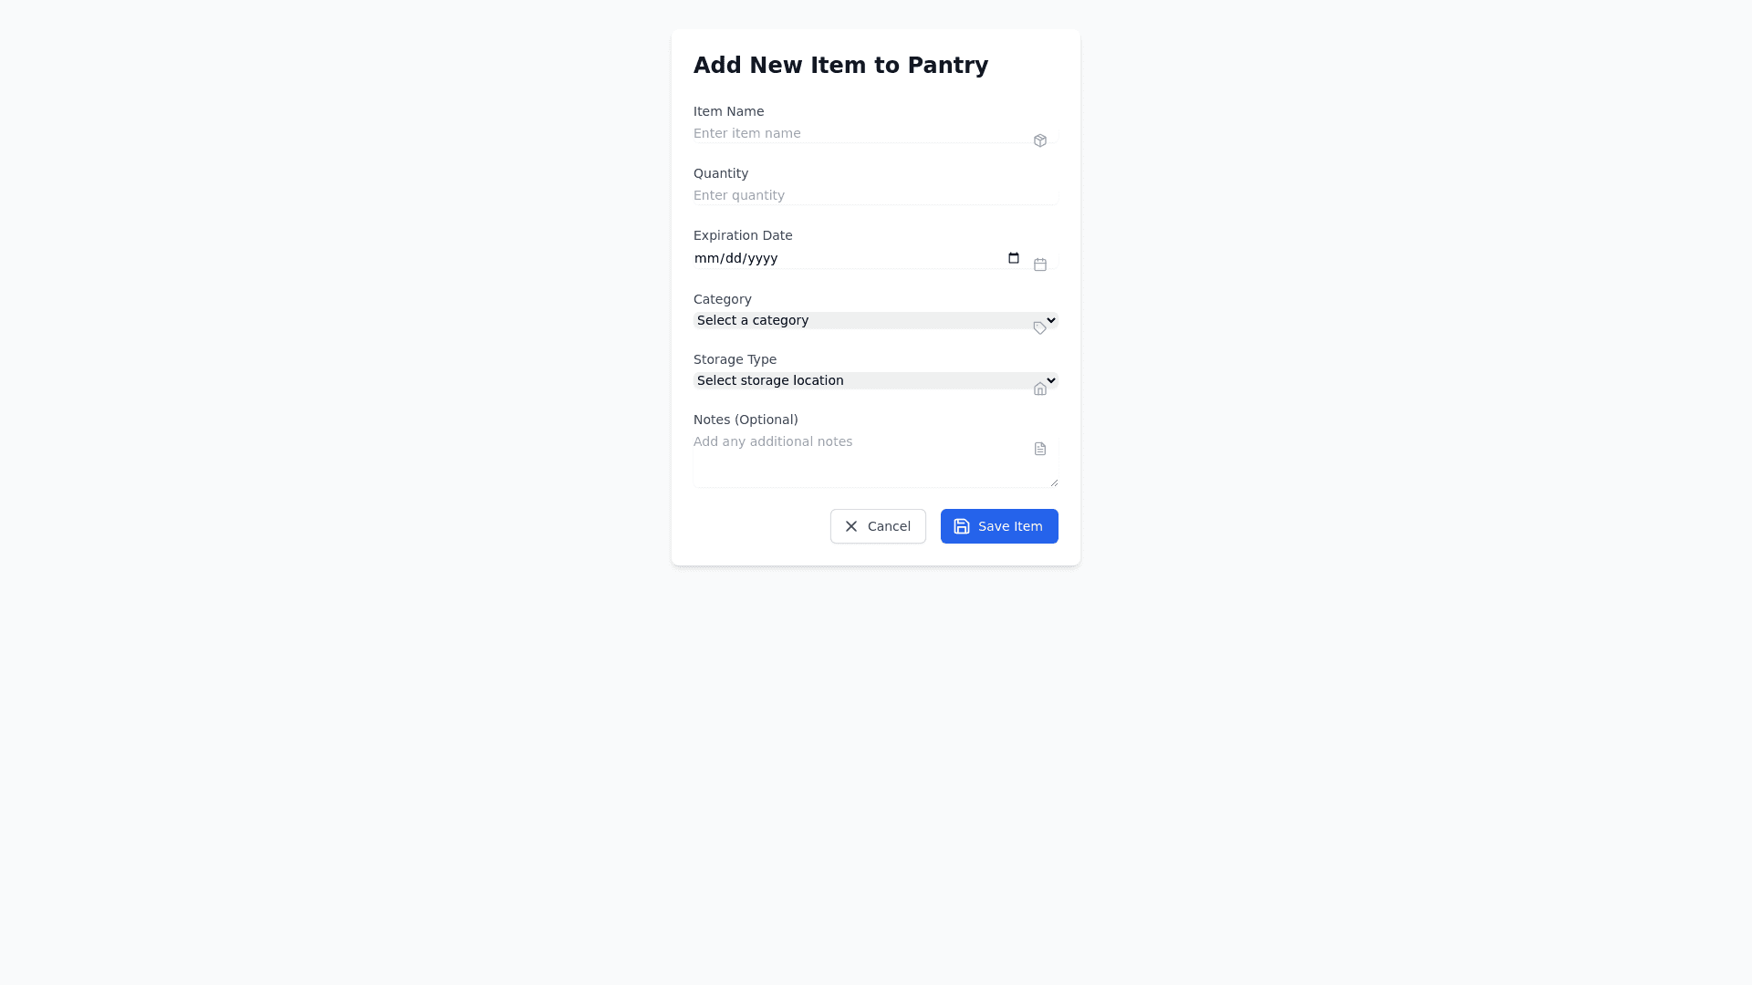Click the tag icon in Category field
Screen dimensions: 1752x985
tap(1040, 328)
